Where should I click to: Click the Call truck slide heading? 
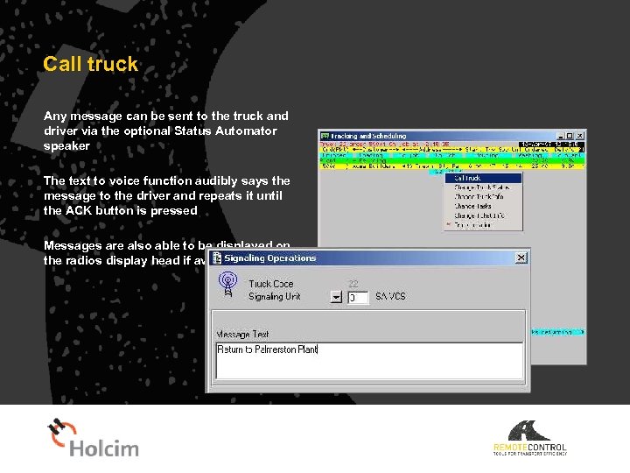[90, 64]
